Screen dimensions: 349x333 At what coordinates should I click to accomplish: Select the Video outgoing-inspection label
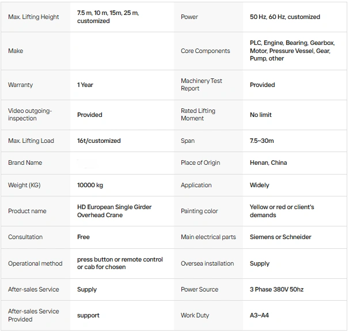click(x=30, y=115)
